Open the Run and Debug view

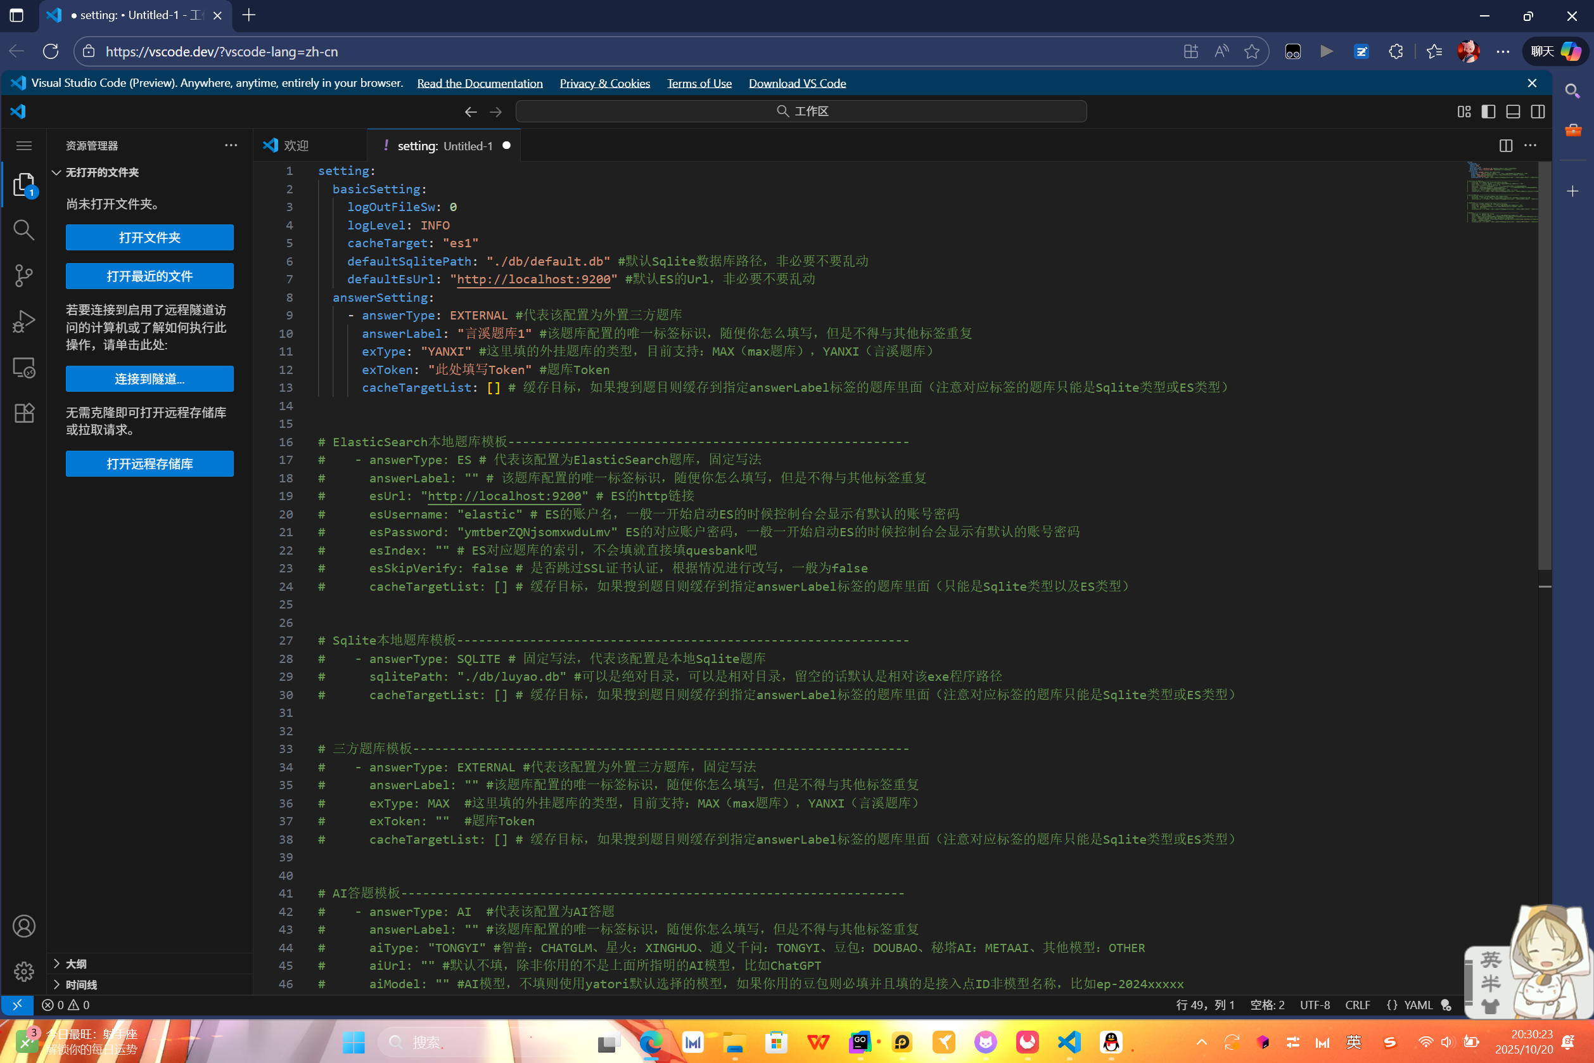coord(23,321)
